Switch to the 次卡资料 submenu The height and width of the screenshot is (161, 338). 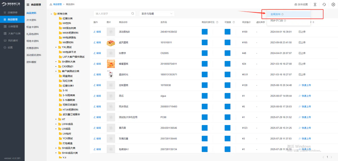pyautogui.click(x=31, y=20)
